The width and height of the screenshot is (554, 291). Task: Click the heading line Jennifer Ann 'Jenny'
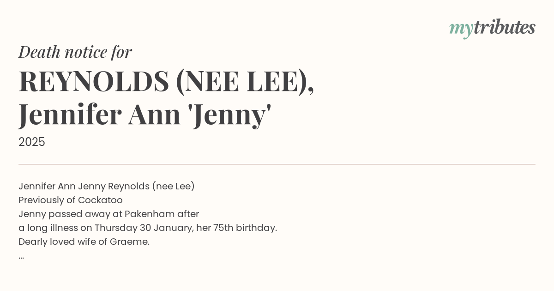(145, 115)
